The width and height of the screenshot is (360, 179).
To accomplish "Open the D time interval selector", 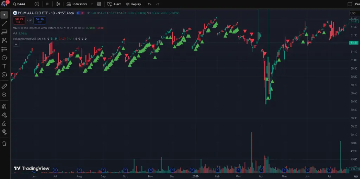I will point(47,4).
